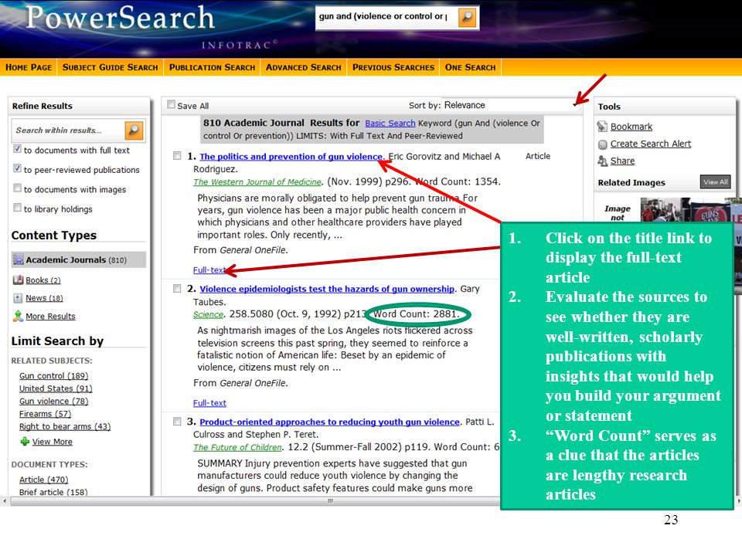Click The Western Journal of Medicine link

coord(257,182)
